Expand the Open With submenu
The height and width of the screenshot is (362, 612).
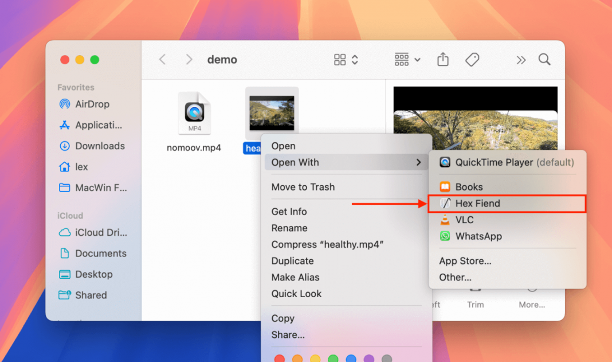pos(295,162)
